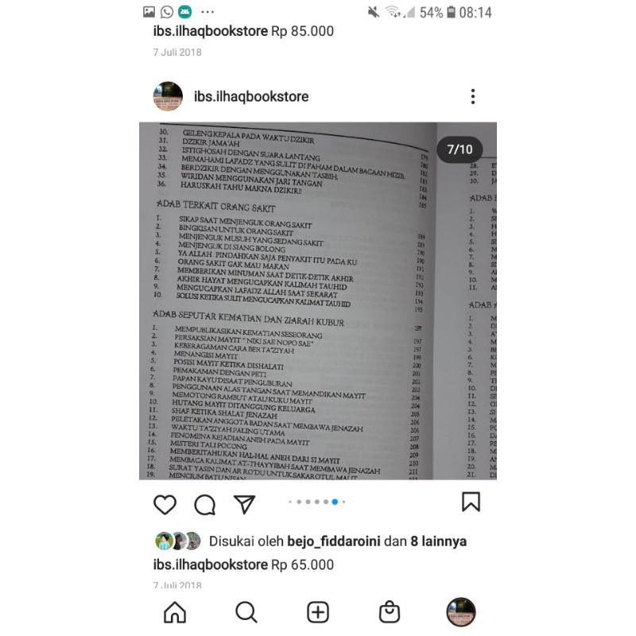Open the Search tab magnifier
The width and height of the screenshot is (636, 636).
point(246,612)
